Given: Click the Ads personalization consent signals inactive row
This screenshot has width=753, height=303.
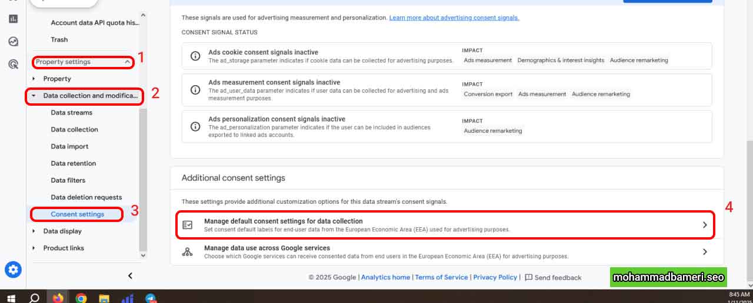Looking at the screenshot, I should pos(447,126).
